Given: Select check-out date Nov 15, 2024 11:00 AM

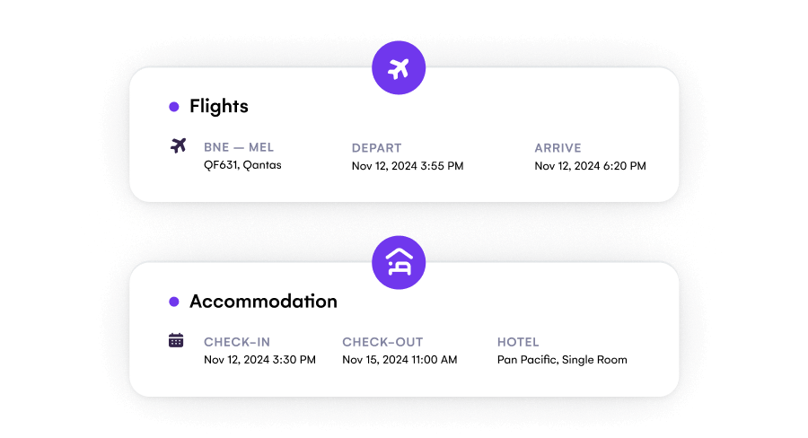Looking at the screenshot, I should click(x=400, y=360).
